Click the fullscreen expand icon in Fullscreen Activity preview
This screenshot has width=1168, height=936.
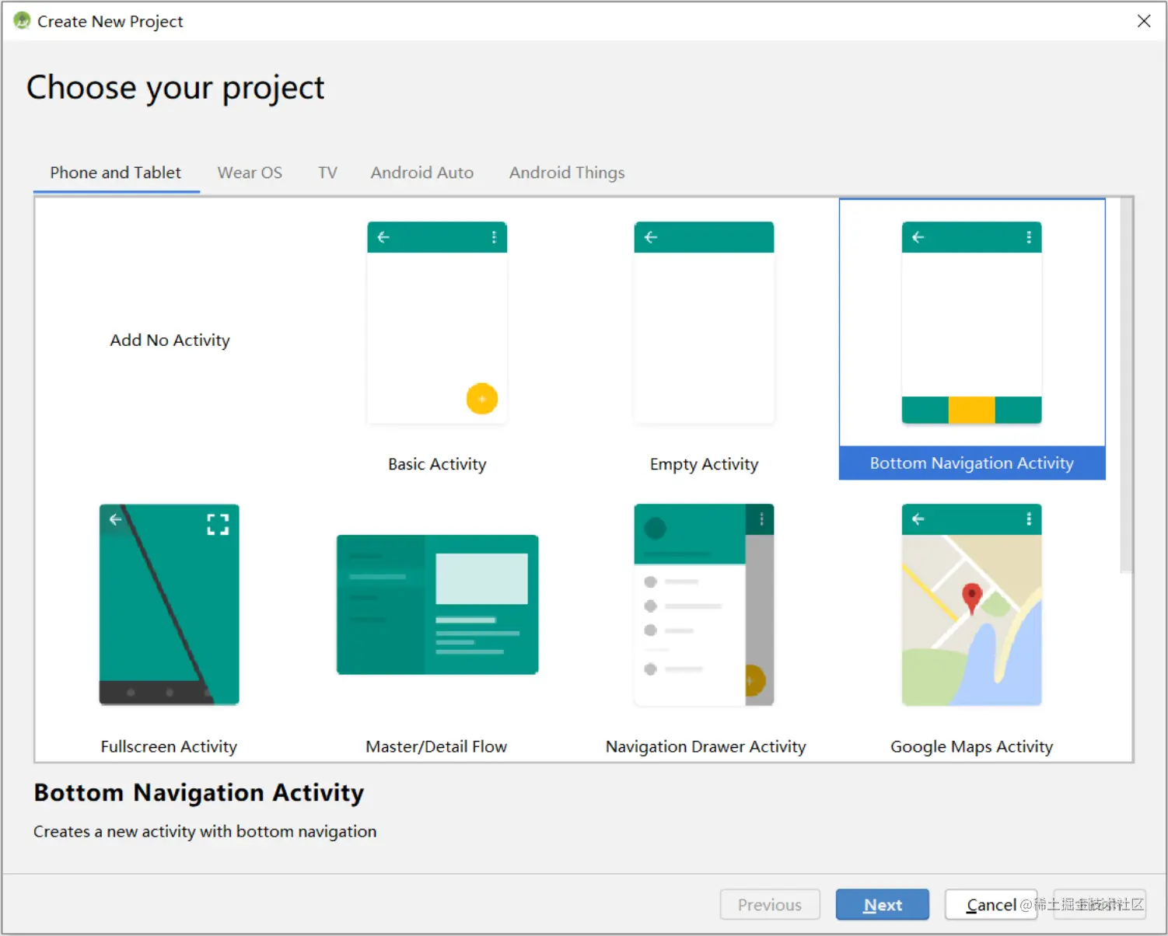218,524
